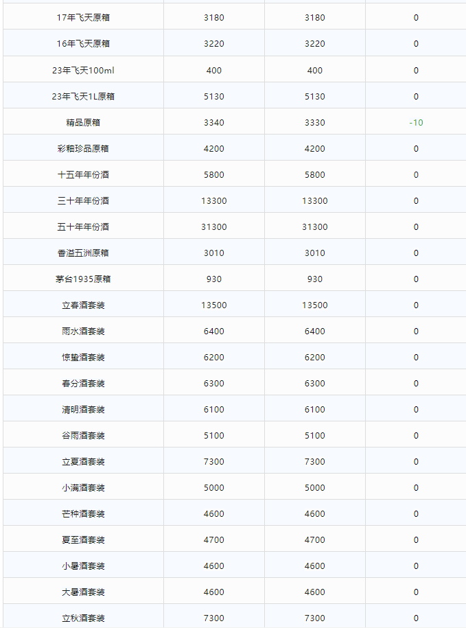Click first '6200' price in 惊蛰酒套装 row
This screenshot has width=466, height=628.
coord(214,358)
